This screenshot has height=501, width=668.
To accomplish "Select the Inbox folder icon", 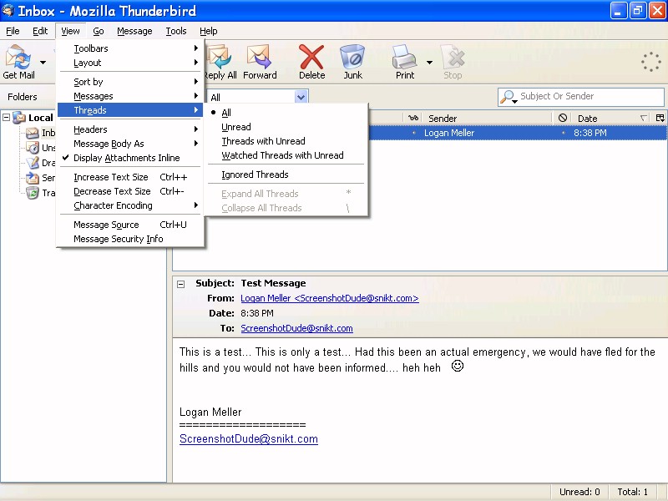I will pyautogui.click(x=33, y=133).
